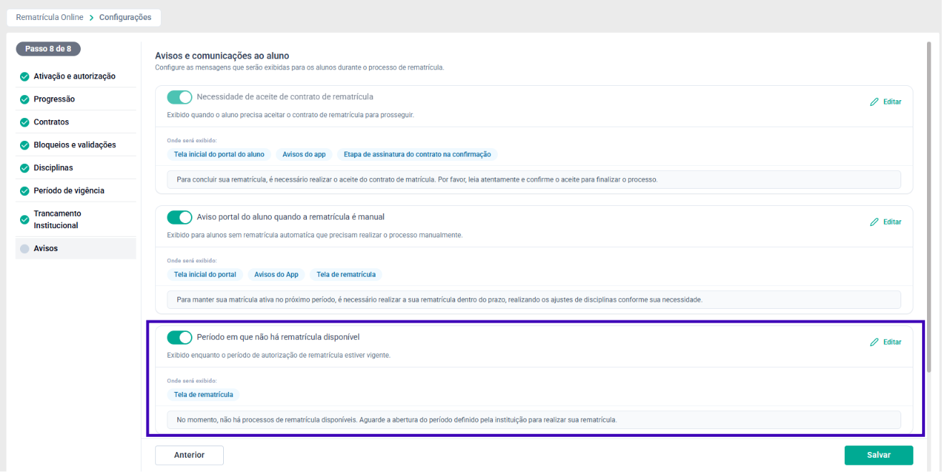This screenshot has height=472, width=942.
Task: Click the 'Tela inicial do portal do aluno' tag
Action: 219,154
